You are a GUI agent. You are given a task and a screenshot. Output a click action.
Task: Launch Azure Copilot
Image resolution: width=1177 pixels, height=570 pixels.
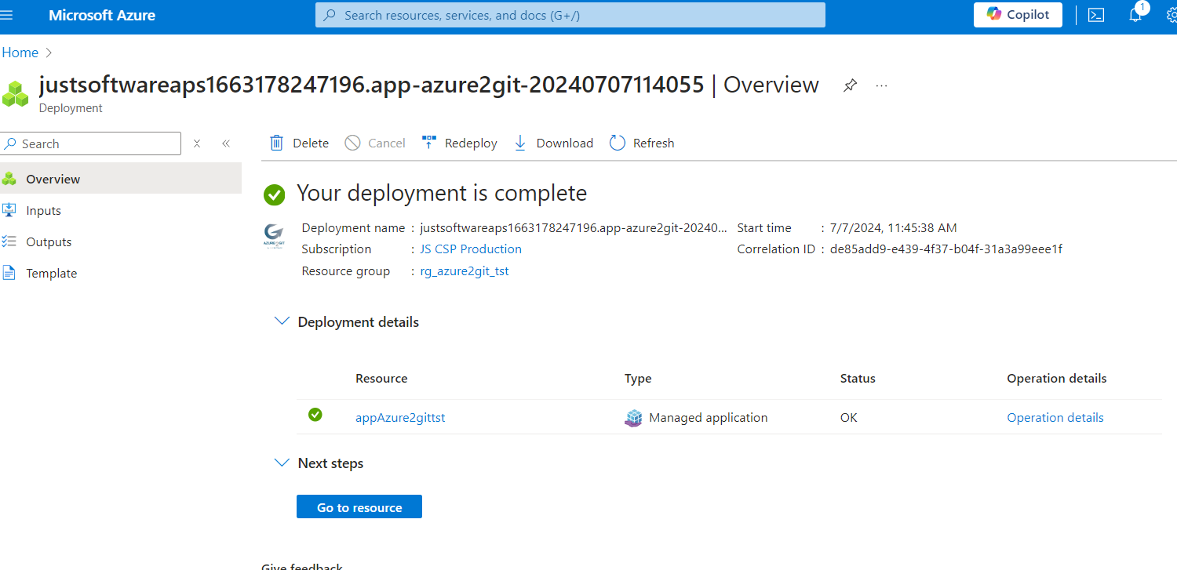tap(1018, 14)
